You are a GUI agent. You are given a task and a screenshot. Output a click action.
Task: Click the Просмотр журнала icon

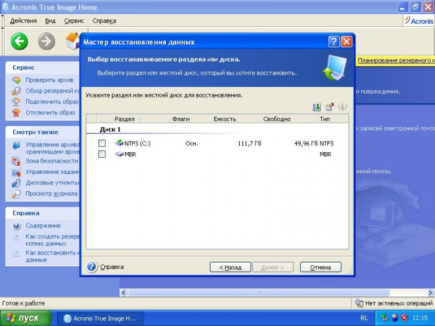pyautogui.click(x=16, y=194)
